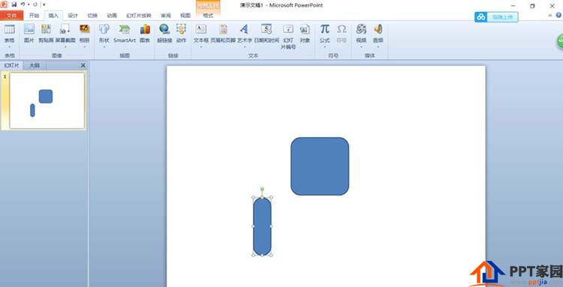Open the 文件 file menu
Image resolution: width=563 pixels, height=287 pixels.
coord(12,16)
